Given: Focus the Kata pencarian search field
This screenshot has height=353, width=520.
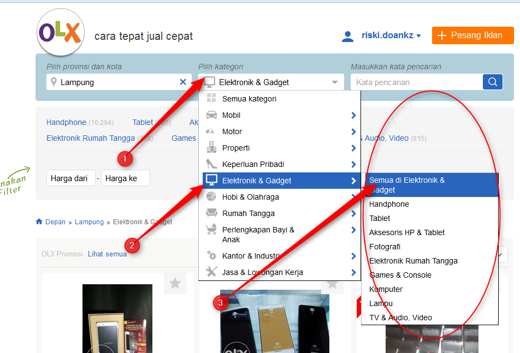Looking at the screenshot, I should (417, 82).
